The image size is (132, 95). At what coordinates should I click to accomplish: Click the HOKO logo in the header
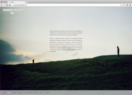pyautogui.click(x=7, y=10)
